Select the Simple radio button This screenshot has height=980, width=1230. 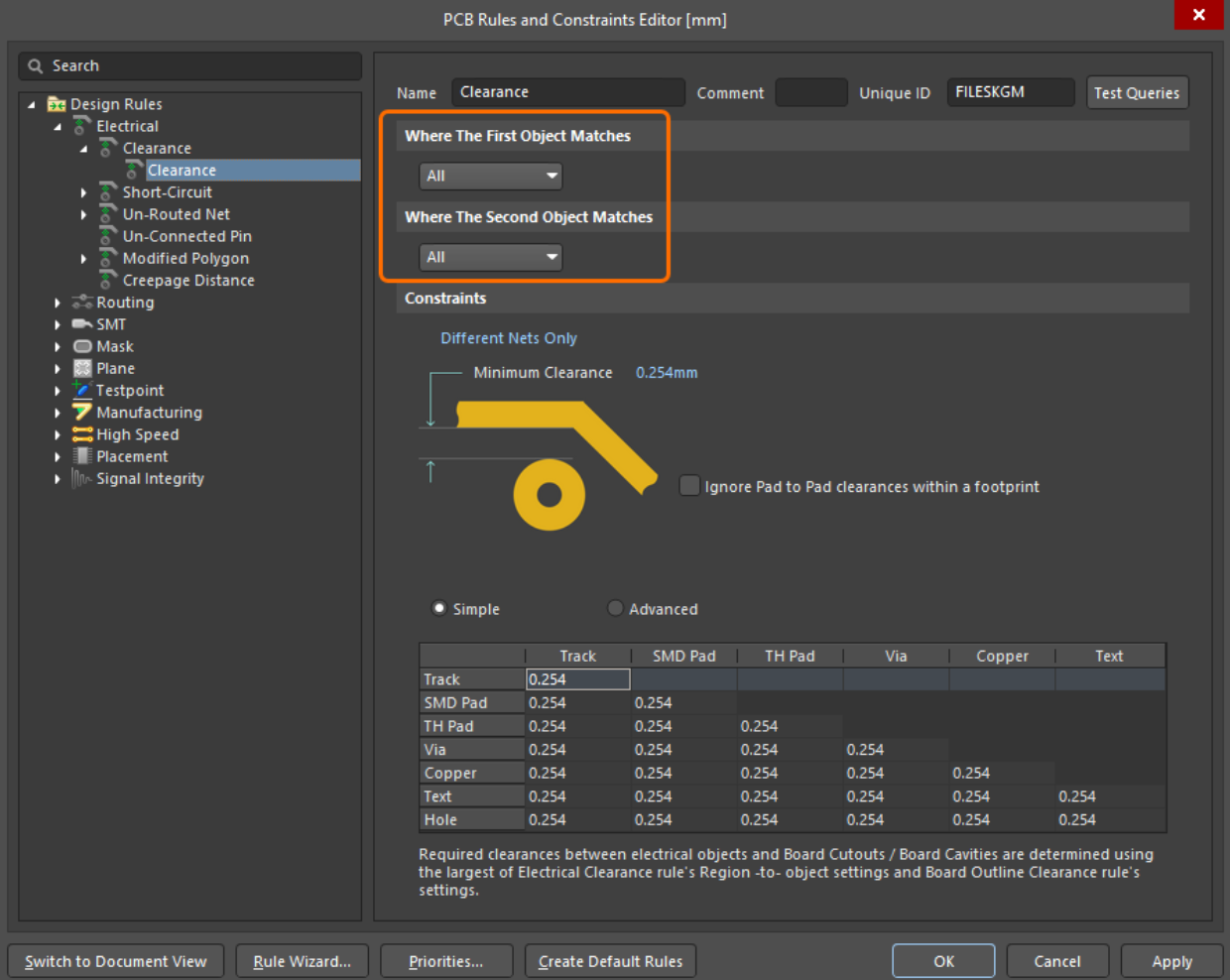(x=439, y=608)
